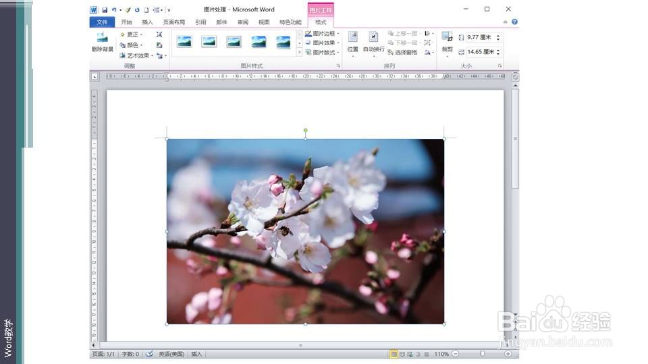Click the view ruler toggle above scrollbar

click(515, 77)
